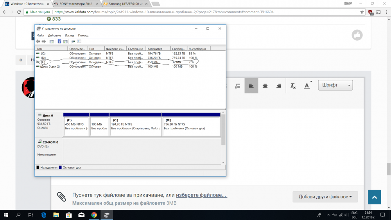Click the изберете файлове link
The width and height of the screenshot is (391, 220).
pyautogui.click(x=201, y=195)
